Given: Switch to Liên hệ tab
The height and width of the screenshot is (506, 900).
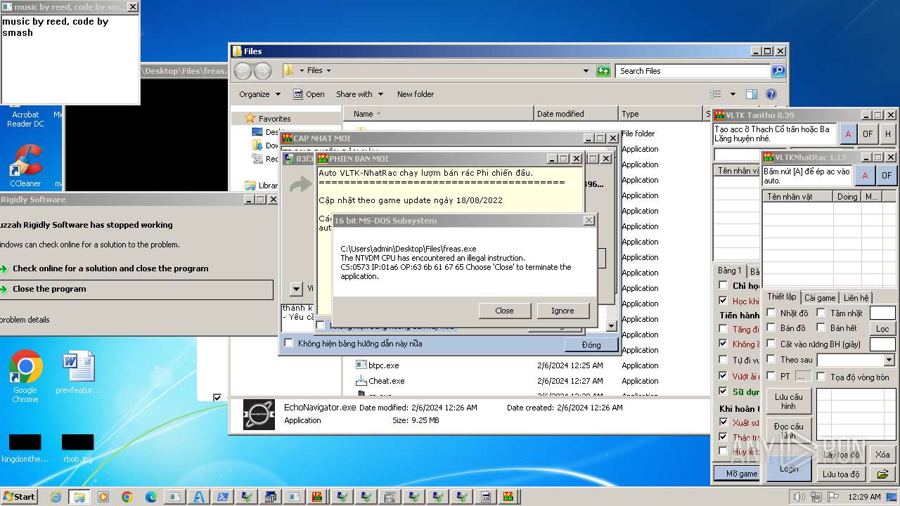Looking at the screenshot, I should 856,298.
